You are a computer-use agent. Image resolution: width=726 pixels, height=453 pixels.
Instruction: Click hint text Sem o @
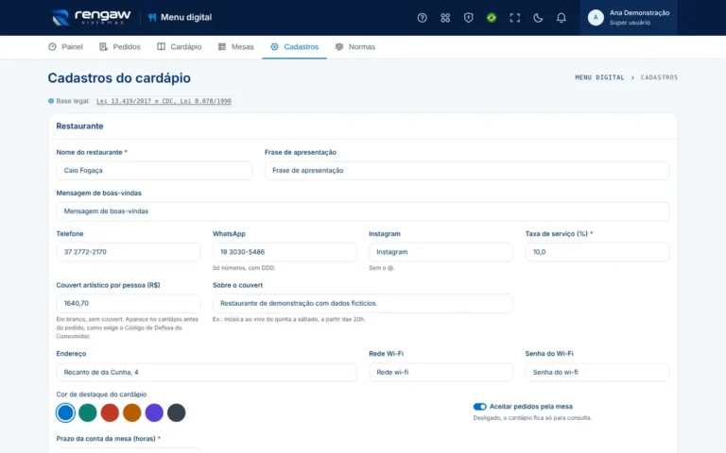382,268
